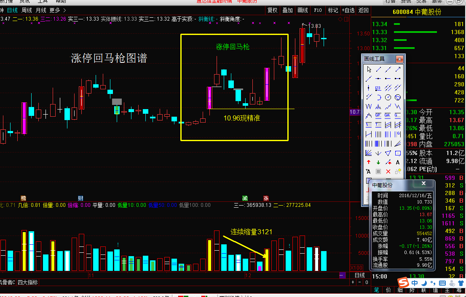Click the red X delete drawing icon

pyautogui.click(x=388, y=171)
